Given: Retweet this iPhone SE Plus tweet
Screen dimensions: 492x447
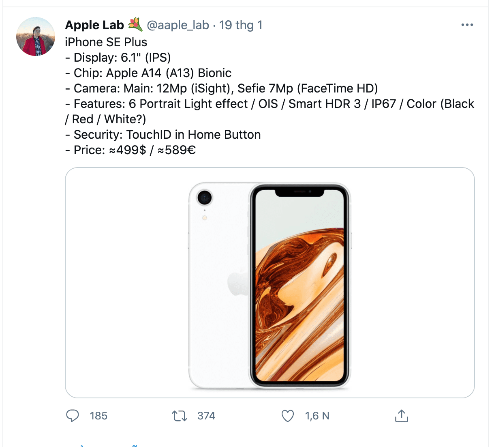Looking at the screenshot, I should click(x=179, y=416).
